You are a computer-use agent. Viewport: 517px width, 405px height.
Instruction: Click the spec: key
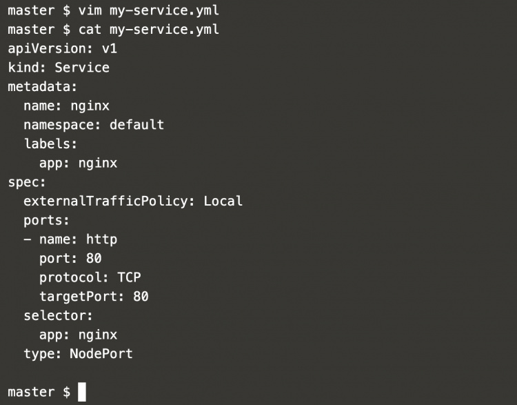click(x=27, y=182)
